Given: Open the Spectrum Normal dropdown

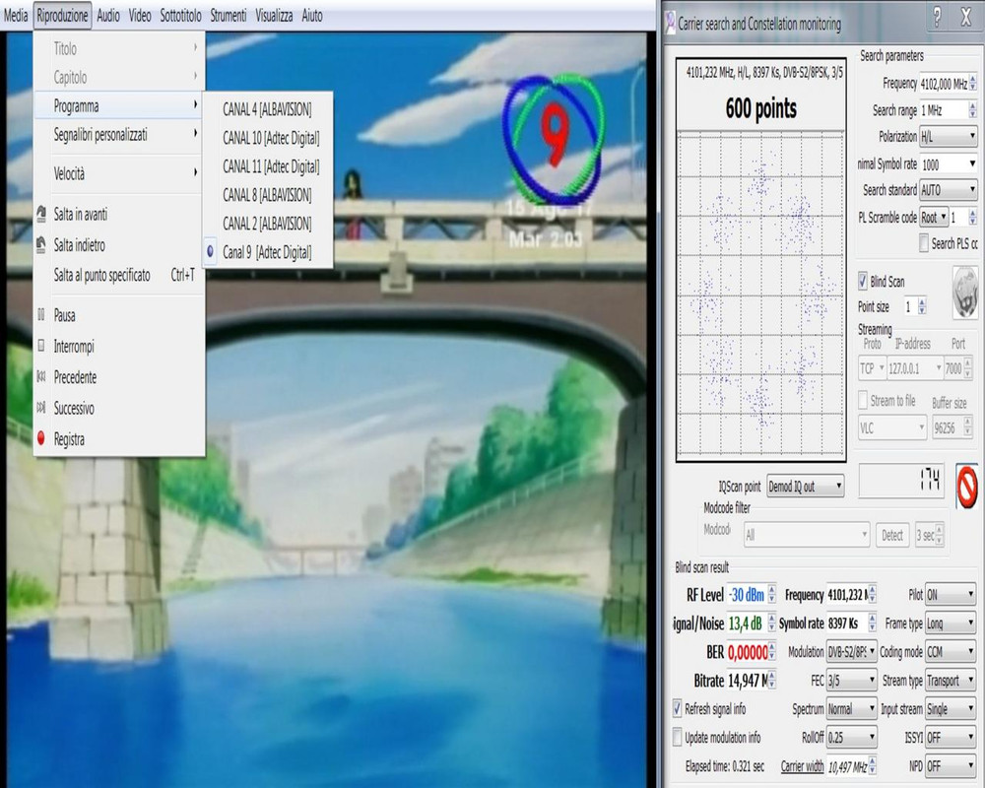Looking at the screenshot, I should [851, 709].
